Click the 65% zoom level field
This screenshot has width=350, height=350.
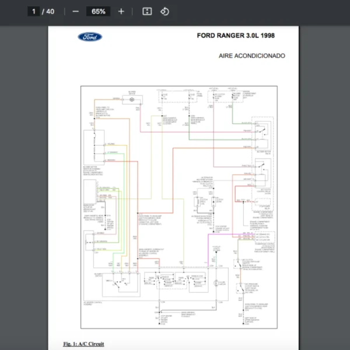98,11
